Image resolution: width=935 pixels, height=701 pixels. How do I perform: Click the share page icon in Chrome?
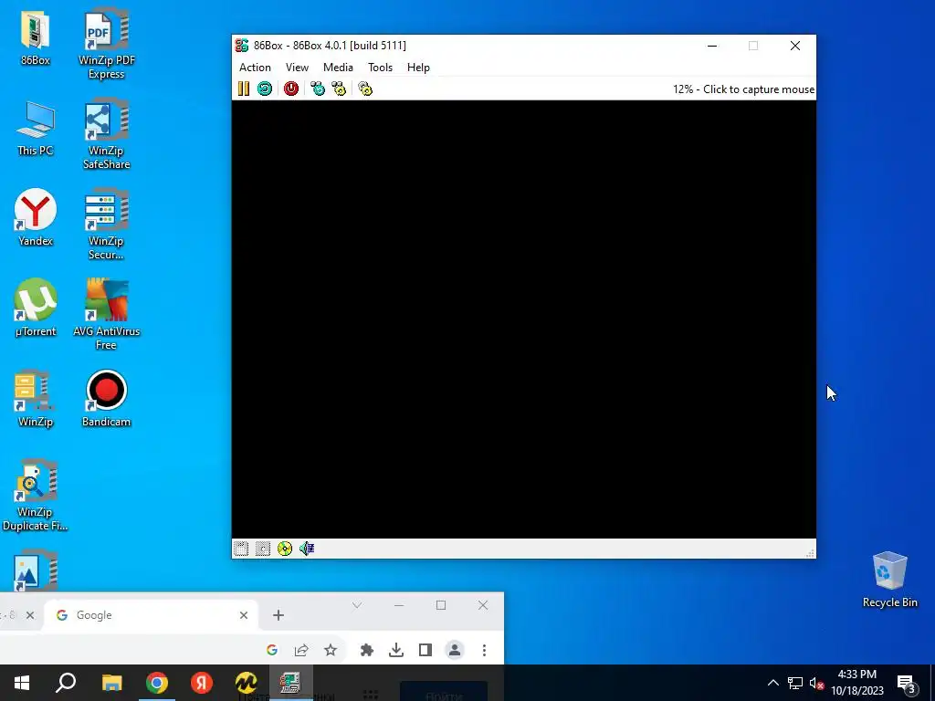click(x=301, y=650)
